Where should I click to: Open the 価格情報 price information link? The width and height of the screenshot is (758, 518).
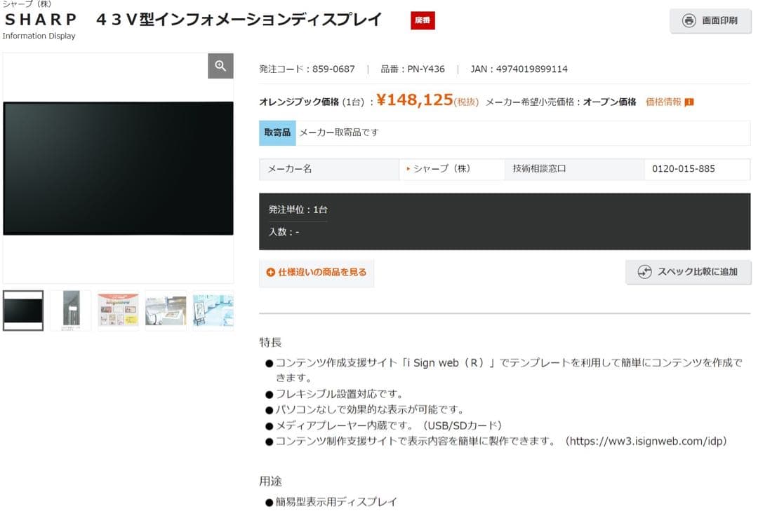coord(665,102)
